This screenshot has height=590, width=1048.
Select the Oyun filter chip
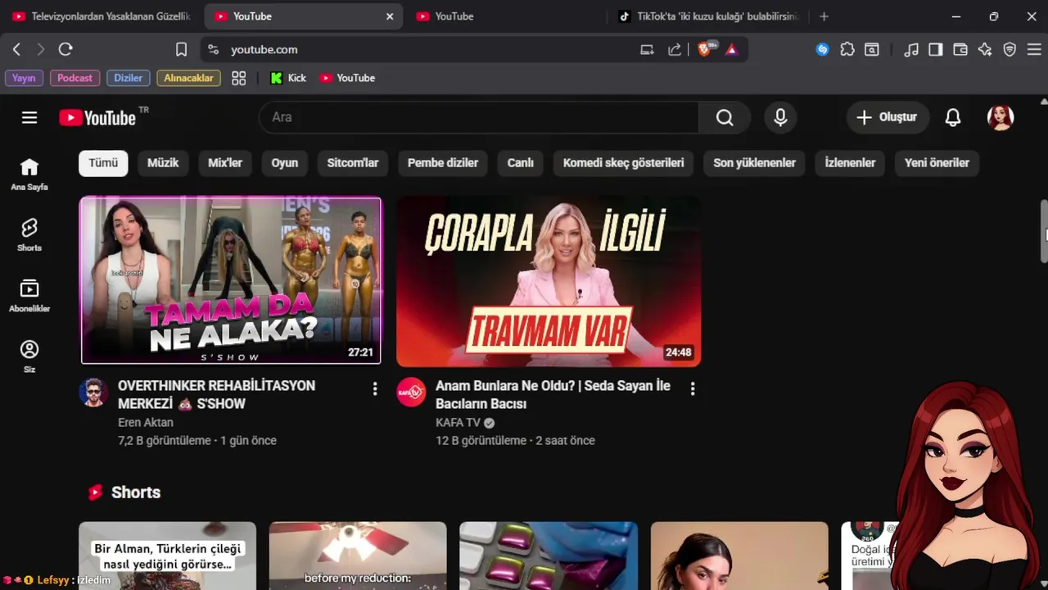tap(285, 162)
